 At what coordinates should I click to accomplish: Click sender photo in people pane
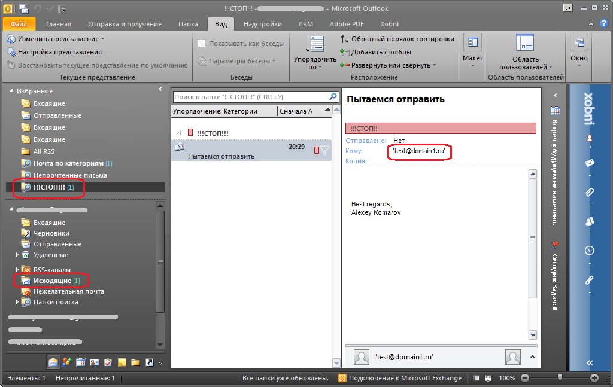(x=361, y=357)
